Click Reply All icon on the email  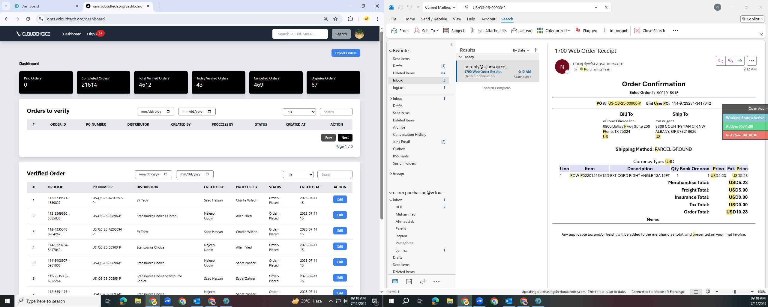point(730,61)
